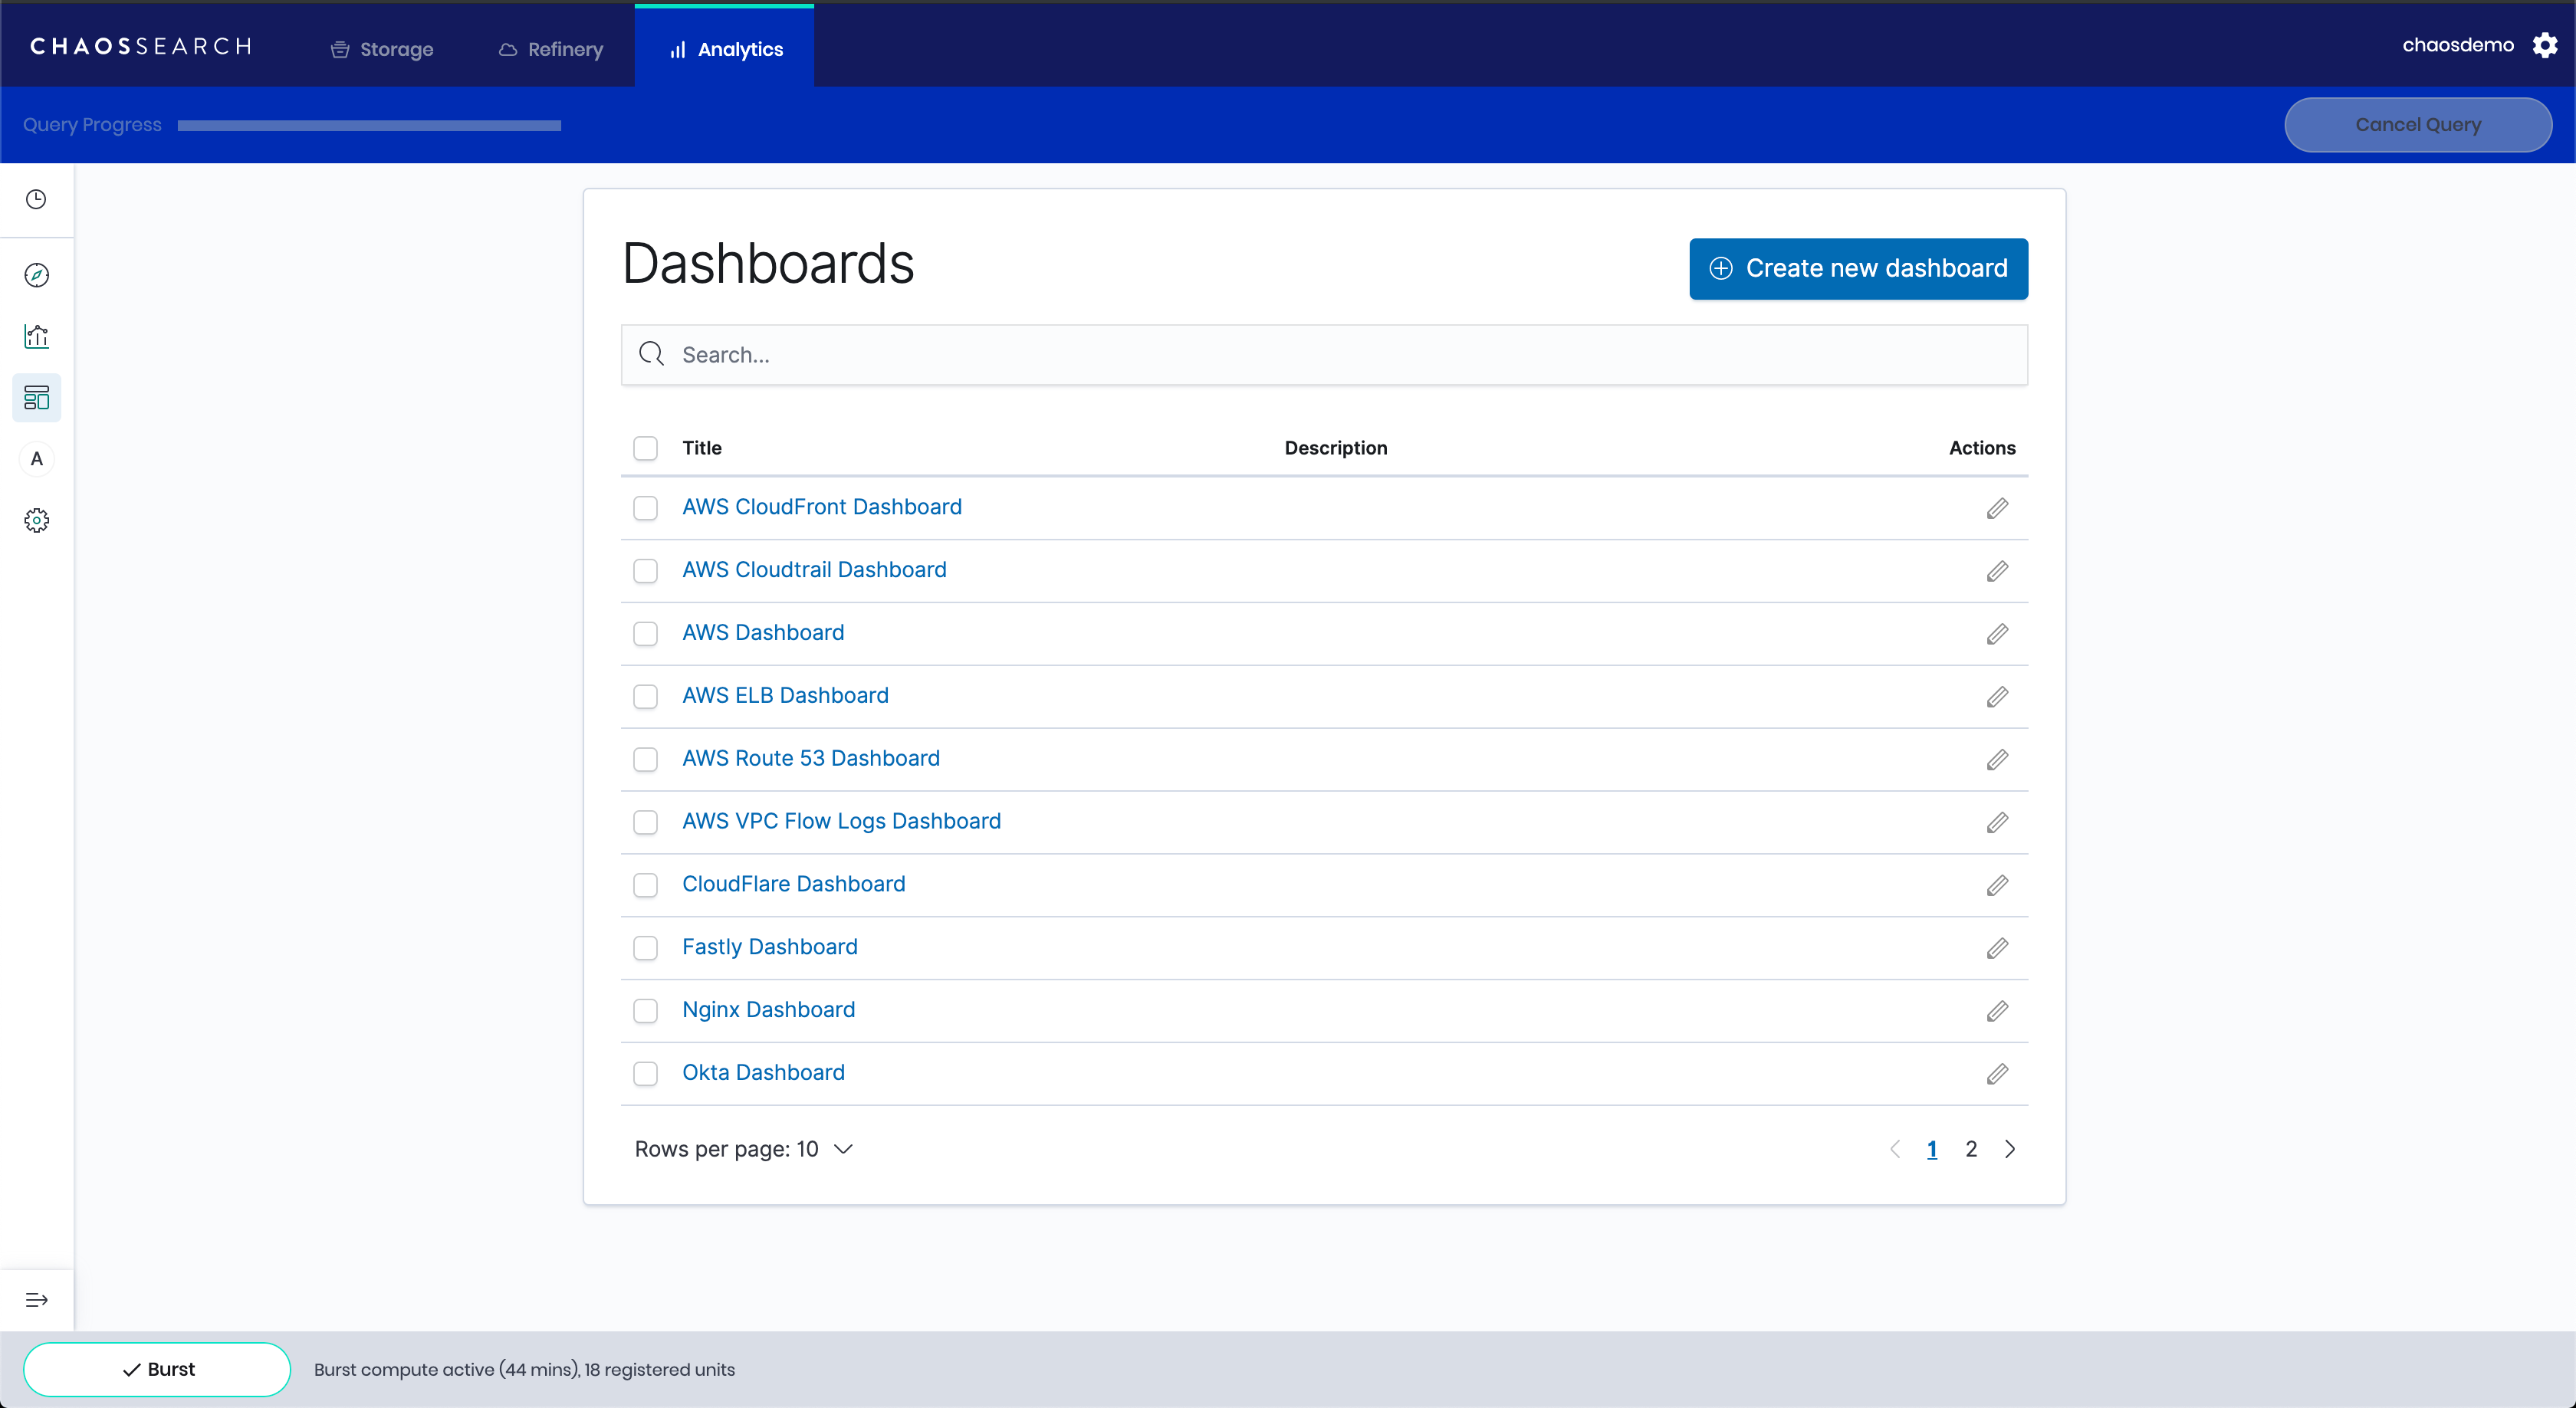2576x1408 pixels.
Task: Switch to the Storage tab
Action: 382,49
